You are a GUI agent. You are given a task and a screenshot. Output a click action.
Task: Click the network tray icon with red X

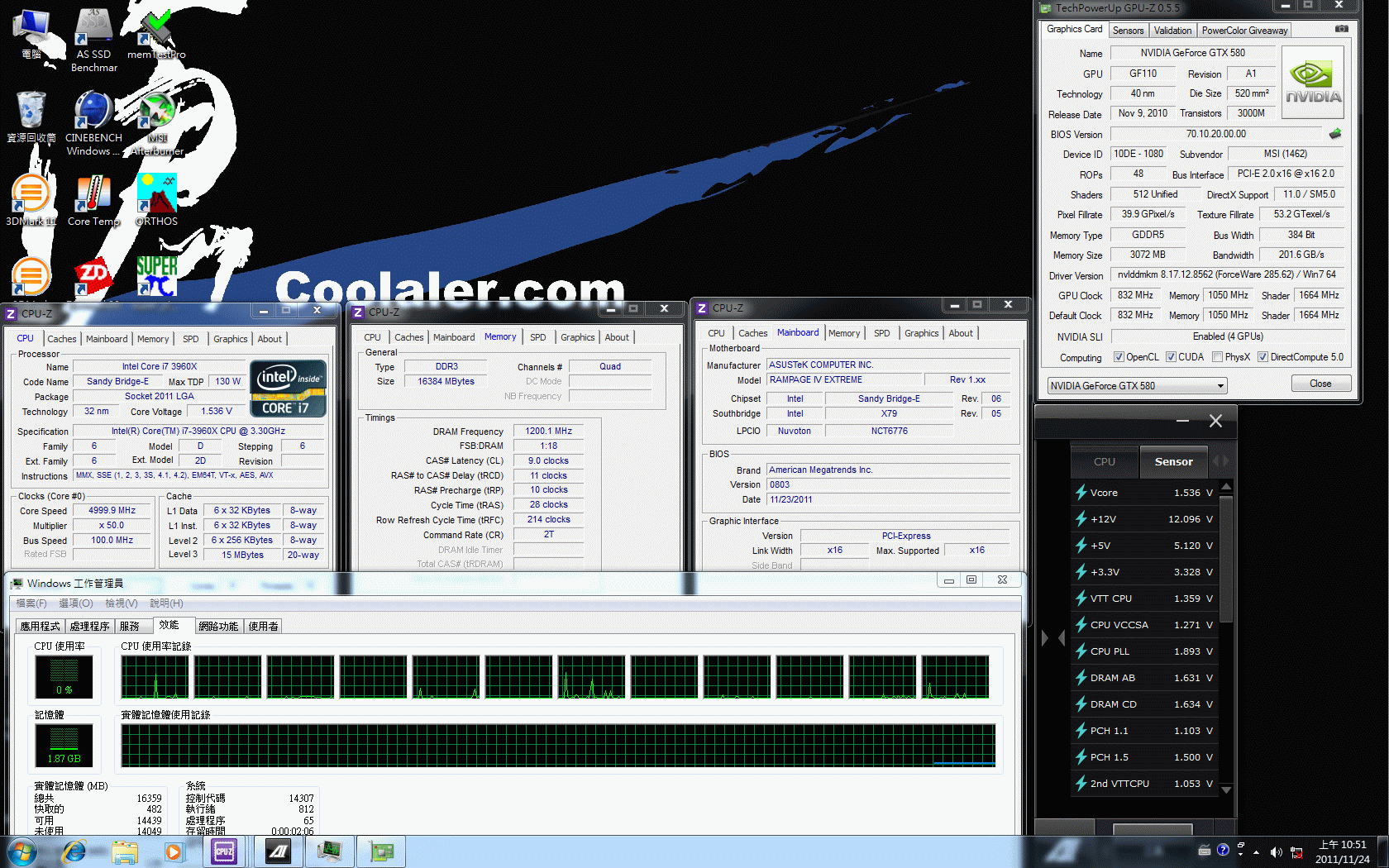pyautogui.click(x=1296, y=852)
